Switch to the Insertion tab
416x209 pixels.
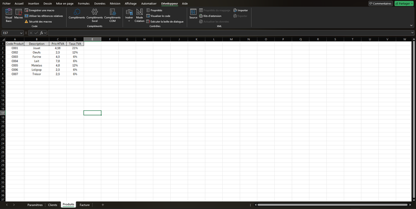tap(33, 4)
